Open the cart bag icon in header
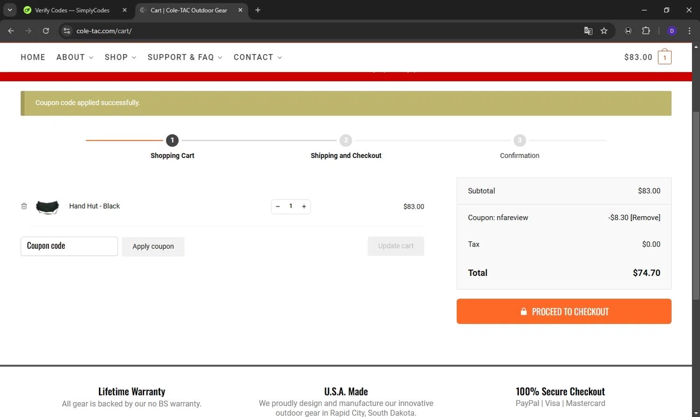 click(x=665, y=57)
